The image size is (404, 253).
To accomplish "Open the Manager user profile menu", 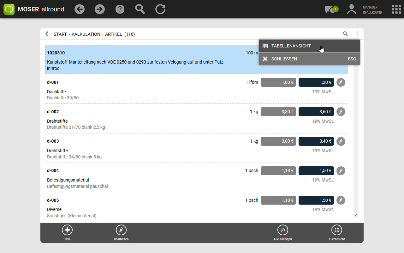I will point(364,9).
